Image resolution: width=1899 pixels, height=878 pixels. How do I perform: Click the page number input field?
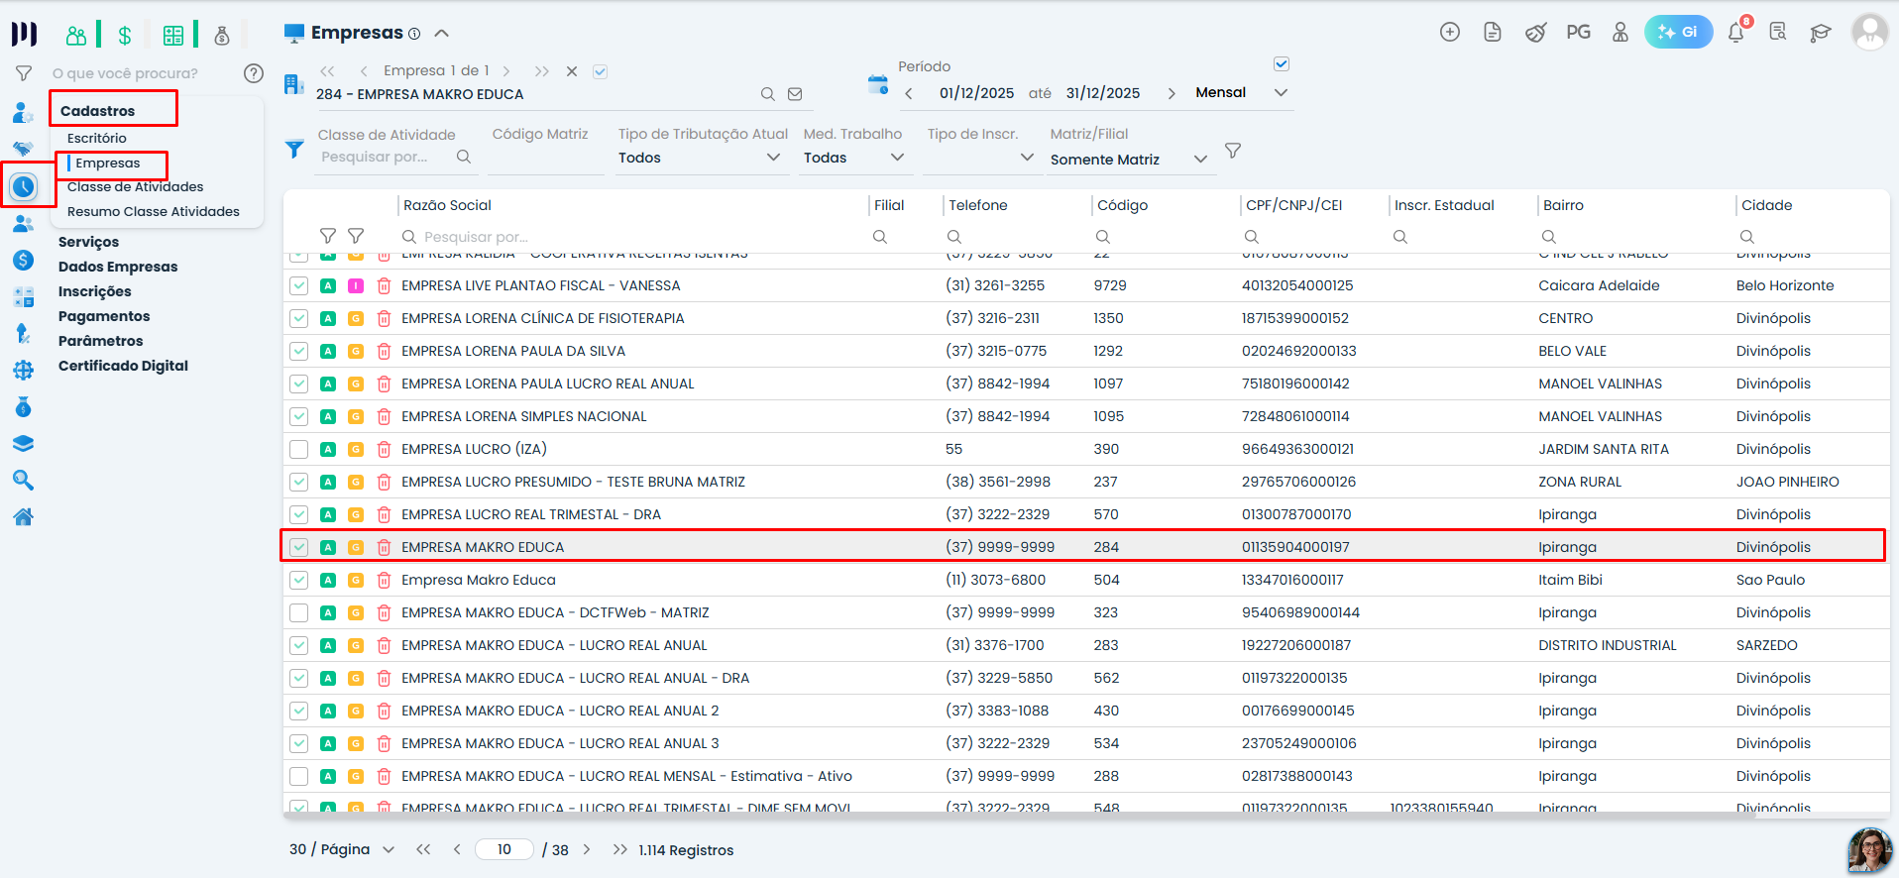[x=504, y=849]
